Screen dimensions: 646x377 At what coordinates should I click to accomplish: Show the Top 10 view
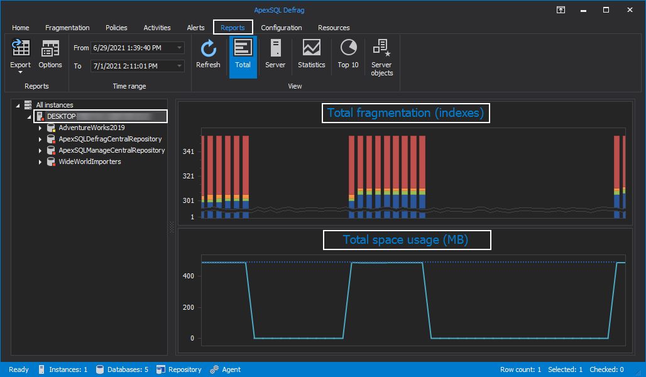pos(348,54)
